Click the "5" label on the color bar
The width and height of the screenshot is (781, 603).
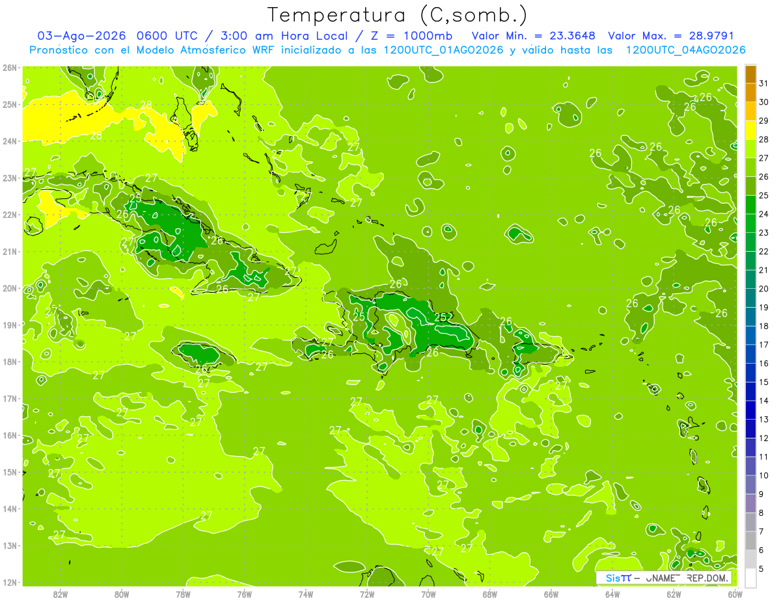click(761, 569)
